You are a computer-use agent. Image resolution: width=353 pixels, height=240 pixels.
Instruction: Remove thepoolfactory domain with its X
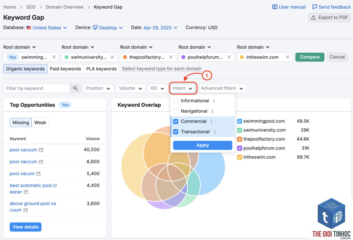pos(171,57)
